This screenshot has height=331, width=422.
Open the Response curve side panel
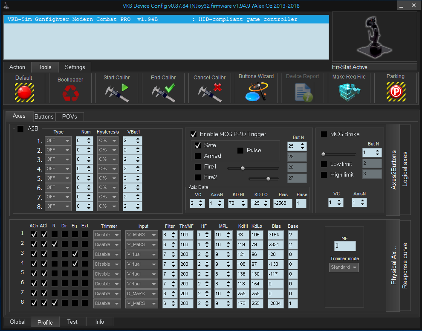pyautogui.click(x=405, y=265)
